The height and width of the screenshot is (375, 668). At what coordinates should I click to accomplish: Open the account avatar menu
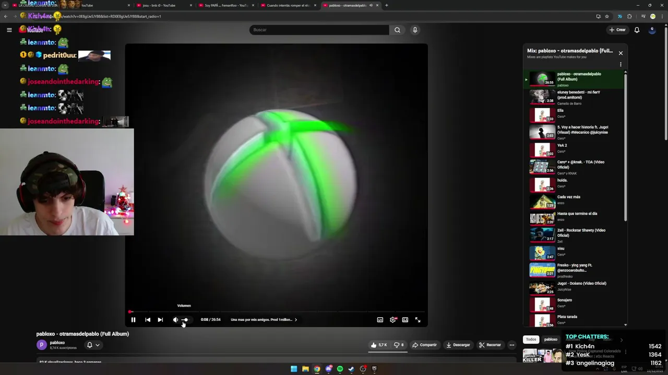[652, 30]
